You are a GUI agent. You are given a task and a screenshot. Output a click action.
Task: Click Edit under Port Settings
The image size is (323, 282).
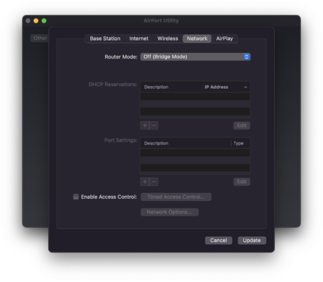click(x=242, y=182)
